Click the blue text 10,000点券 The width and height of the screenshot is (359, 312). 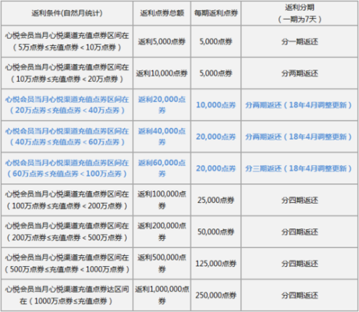coord(216,105)
